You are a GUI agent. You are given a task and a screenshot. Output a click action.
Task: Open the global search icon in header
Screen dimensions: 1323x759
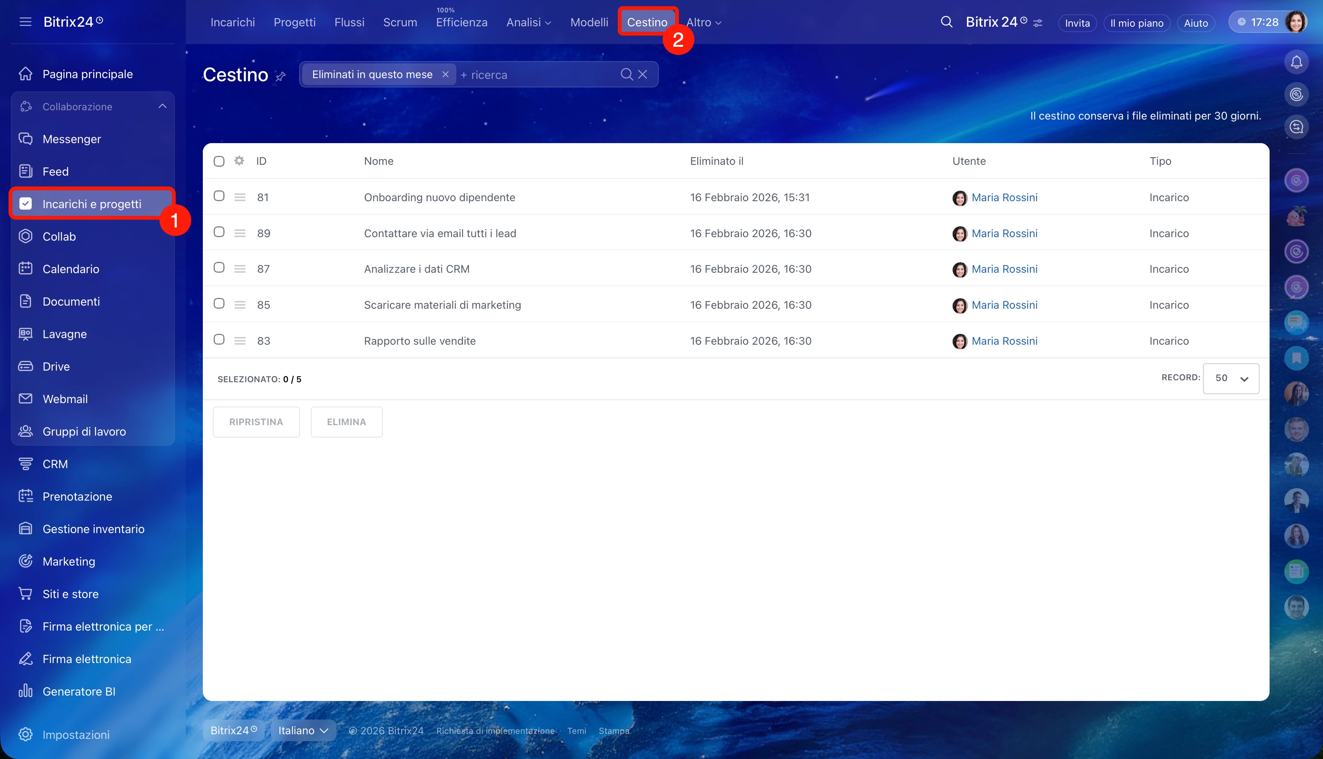946,22
